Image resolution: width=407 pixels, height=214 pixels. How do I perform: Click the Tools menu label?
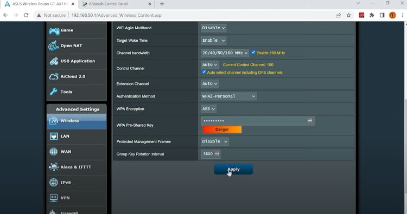(x=66, y=92)
